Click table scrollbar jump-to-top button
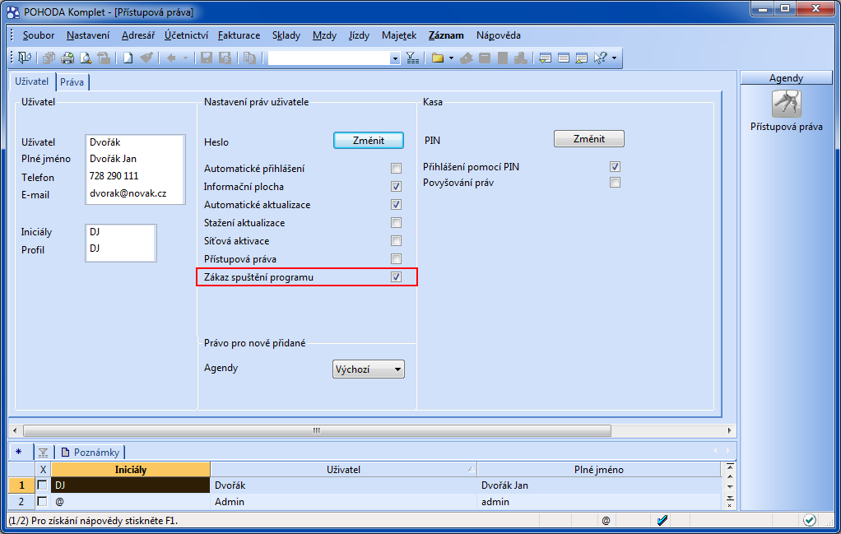The image size is (841, 534). (x=730, y=466)
